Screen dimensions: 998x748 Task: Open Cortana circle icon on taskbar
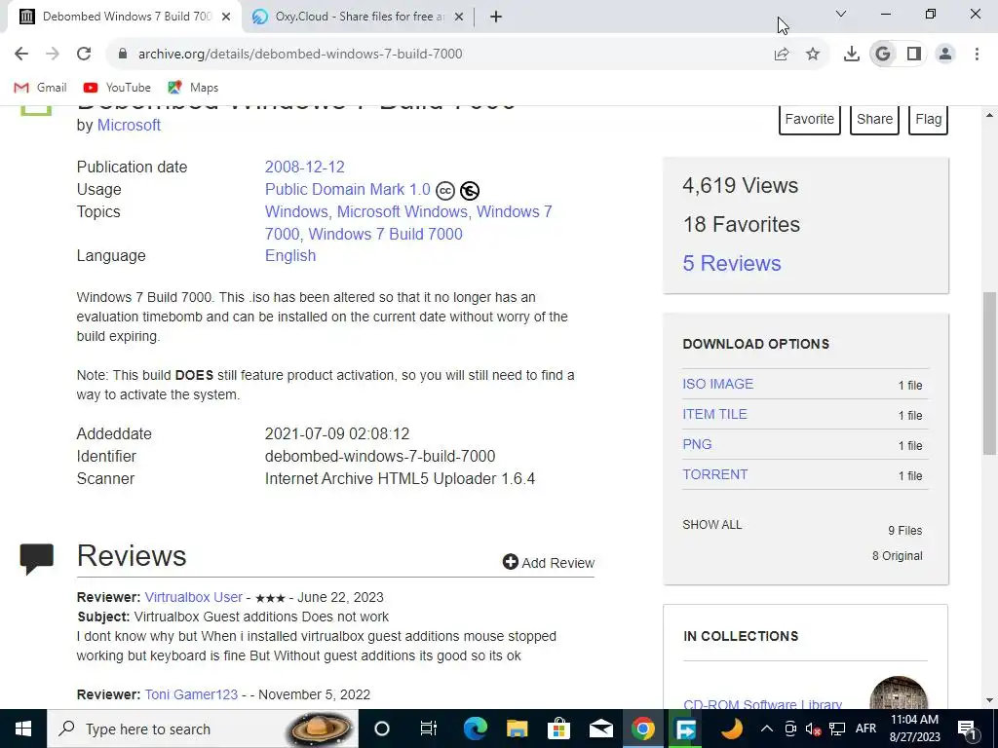382,729
